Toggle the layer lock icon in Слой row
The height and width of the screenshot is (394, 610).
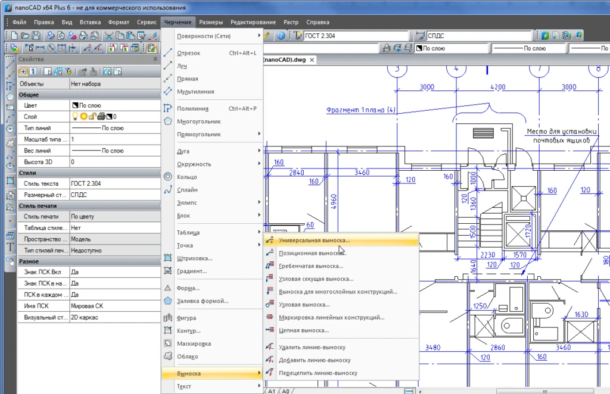(93, 116)
